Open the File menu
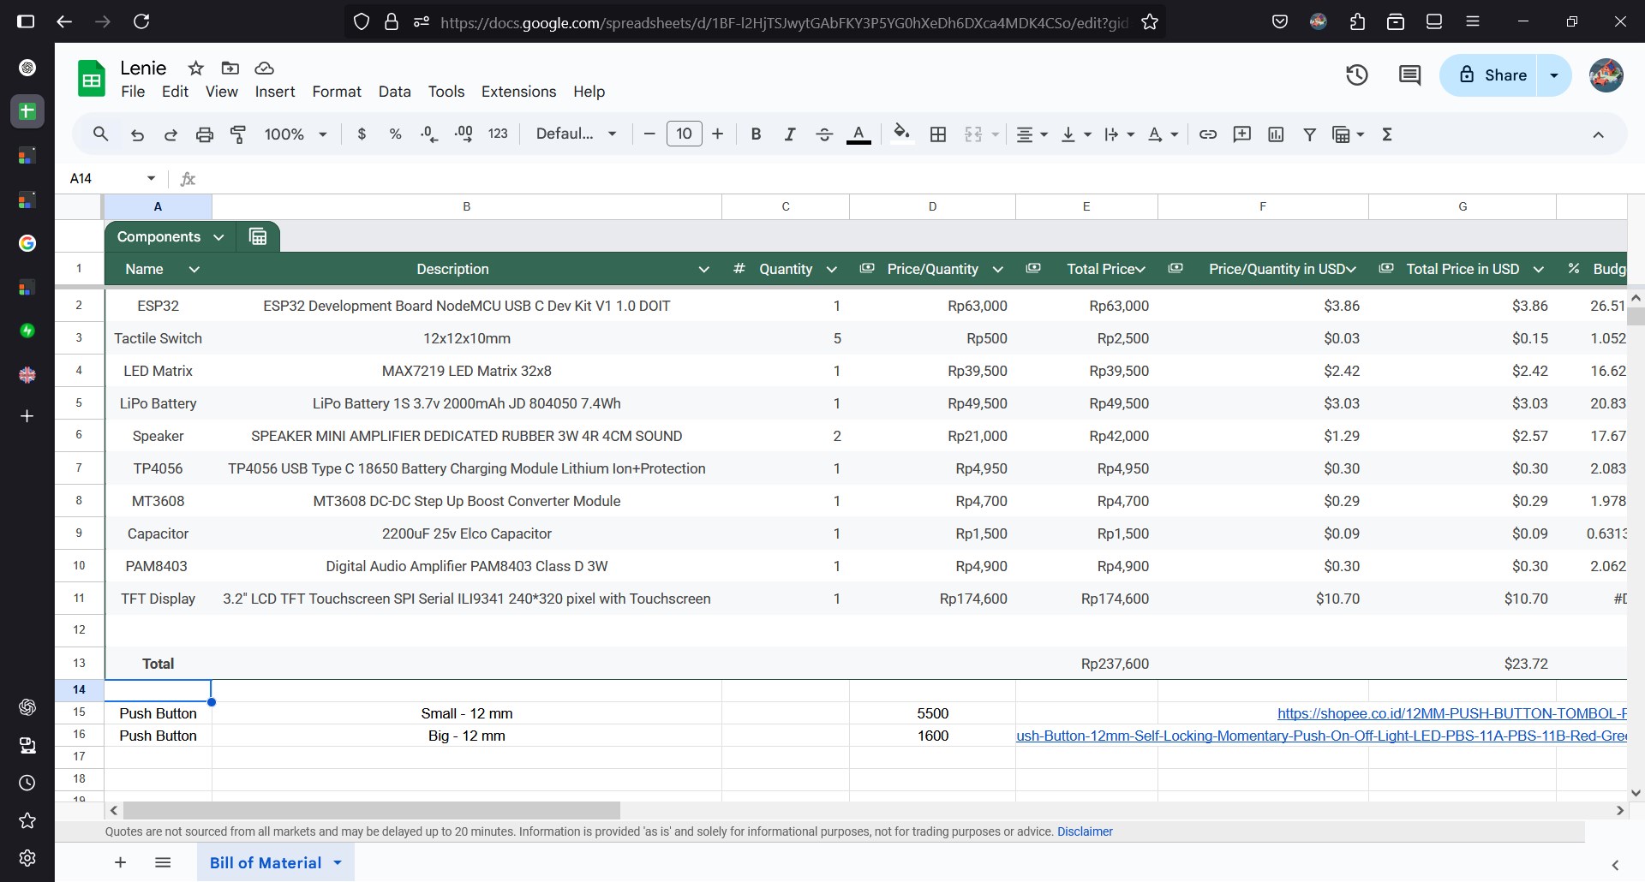 point(133,92)
